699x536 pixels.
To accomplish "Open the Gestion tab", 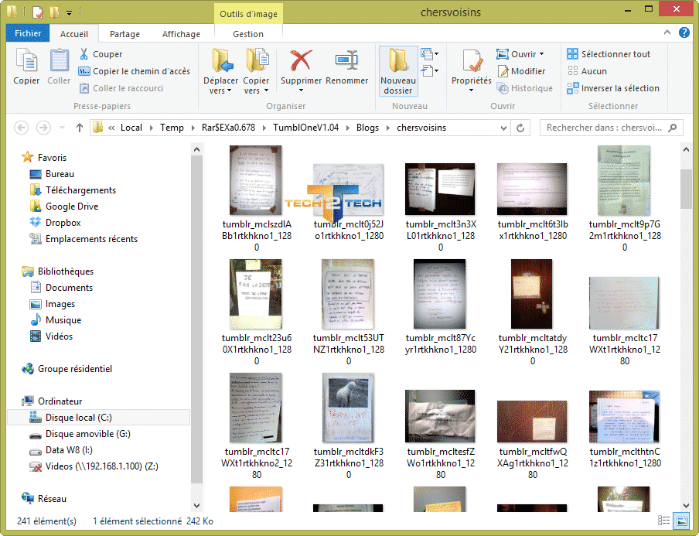I will coord(248,34).
